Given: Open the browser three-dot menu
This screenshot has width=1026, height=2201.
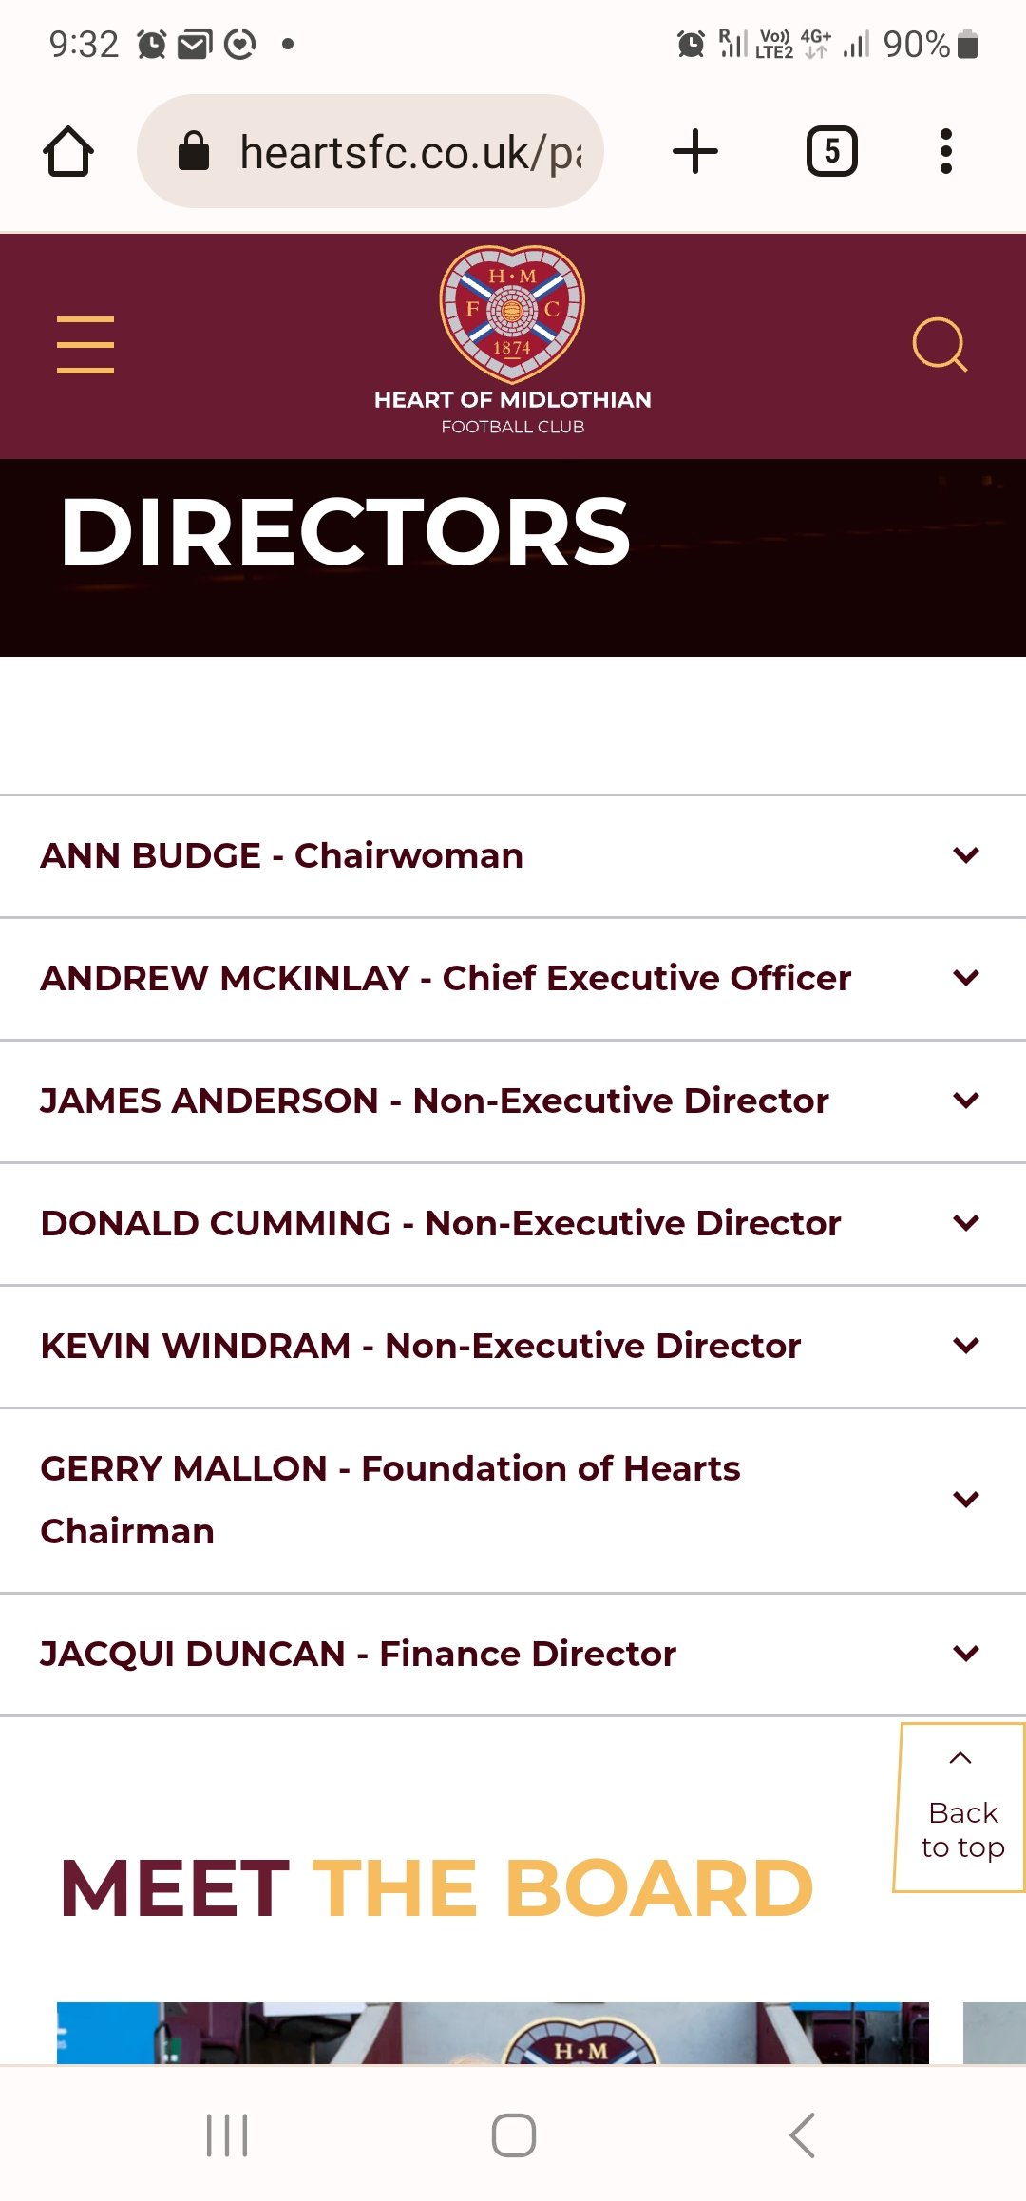Looking at the screenshot, I should (x=945, y=152).
